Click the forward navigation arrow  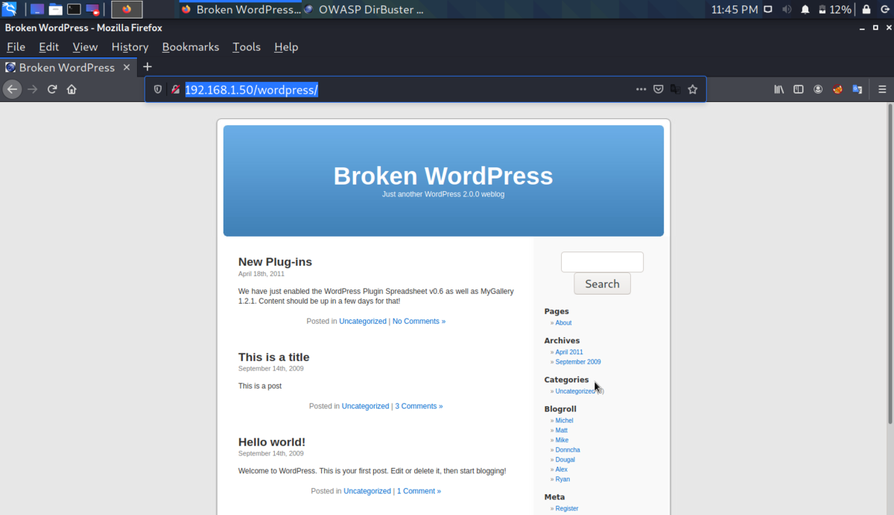(32, 89)
